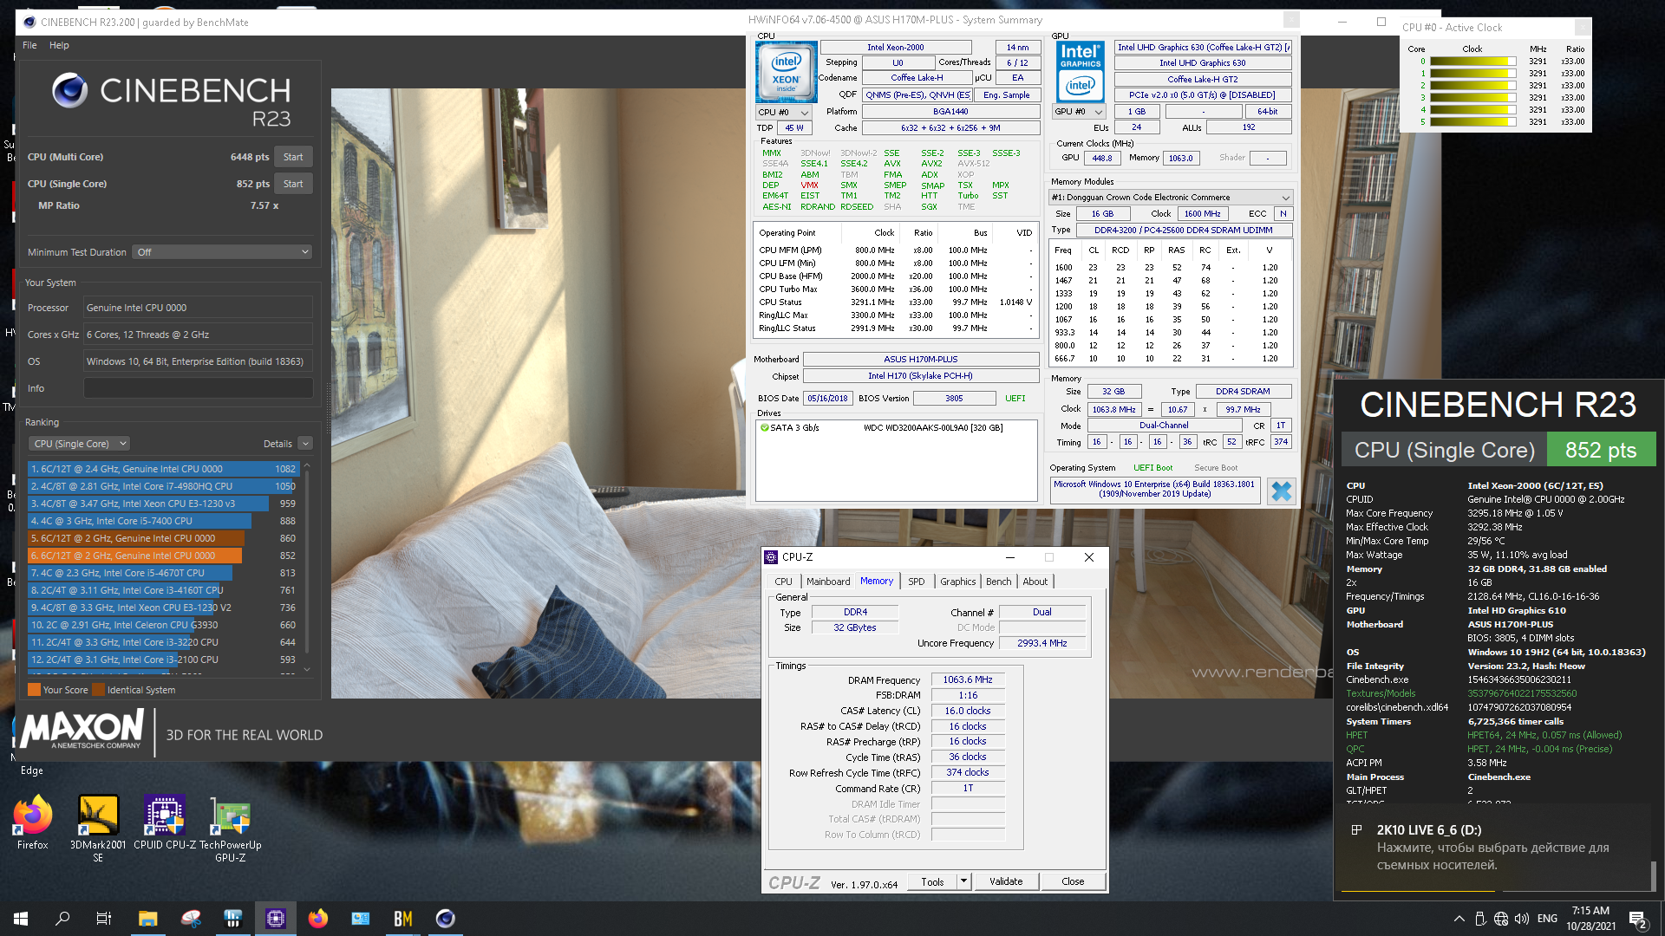The height and width of the screenshot is (936, 1665).
Task: Open the File menu in Cinebench
Action: [29, 45]
